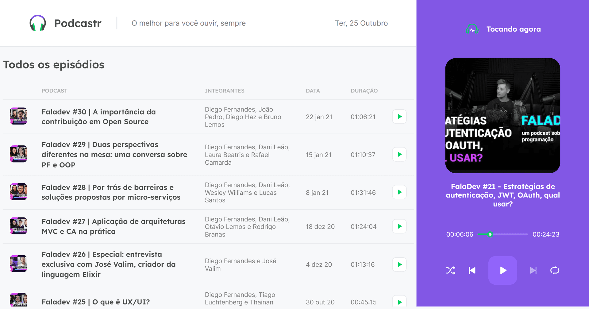Click the date 15 jan 21

click(318, 155)
